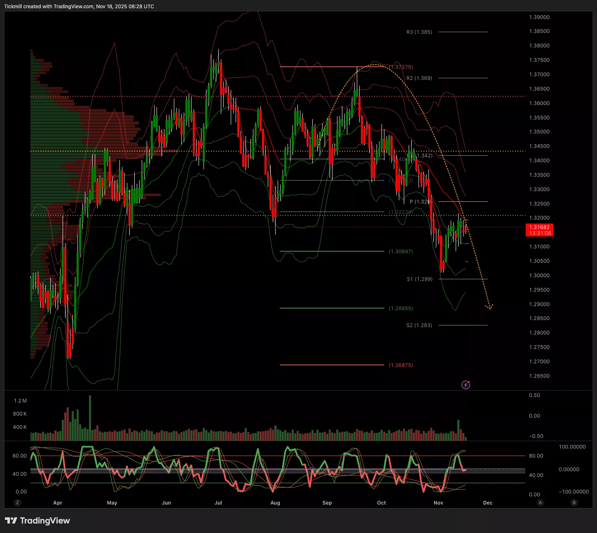This screenshot has width=597, height=533.
Task: Toggle the B scale button
Action: click(574, 503)
